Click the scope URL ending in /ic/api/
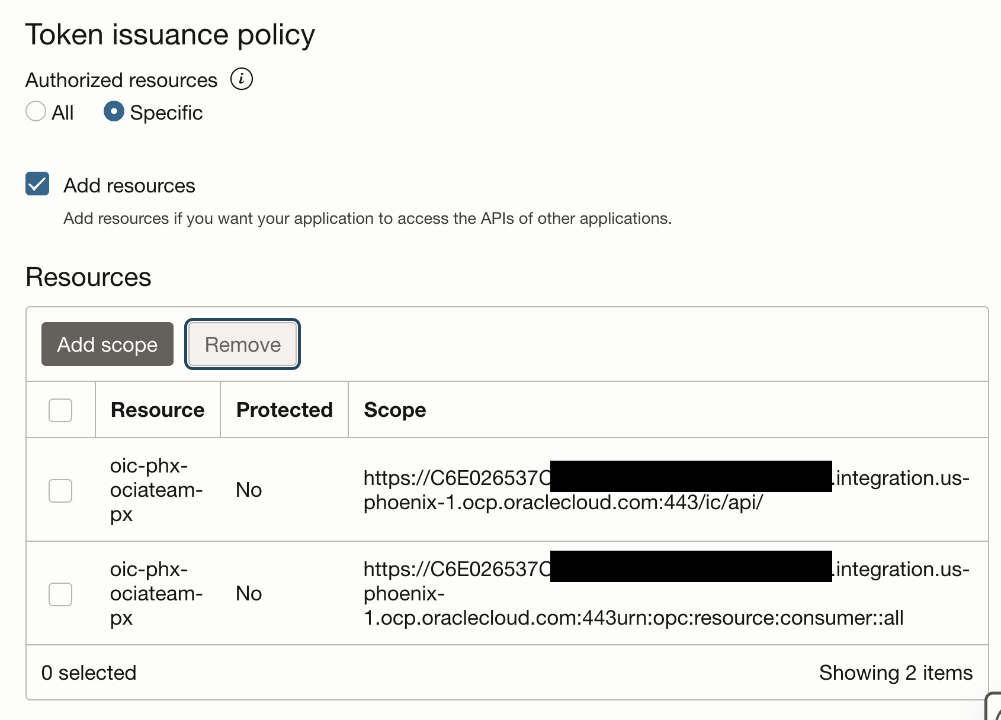The width and height of the screenshot is (1001, 720). coord(563,502)
